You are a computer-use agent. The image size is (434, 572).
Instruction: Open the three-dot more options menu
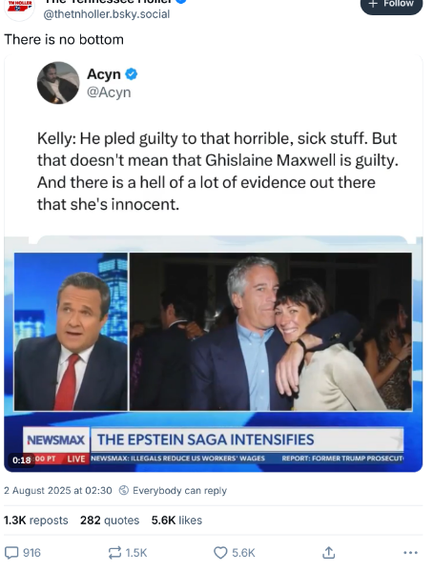click(x=411, y=553)
